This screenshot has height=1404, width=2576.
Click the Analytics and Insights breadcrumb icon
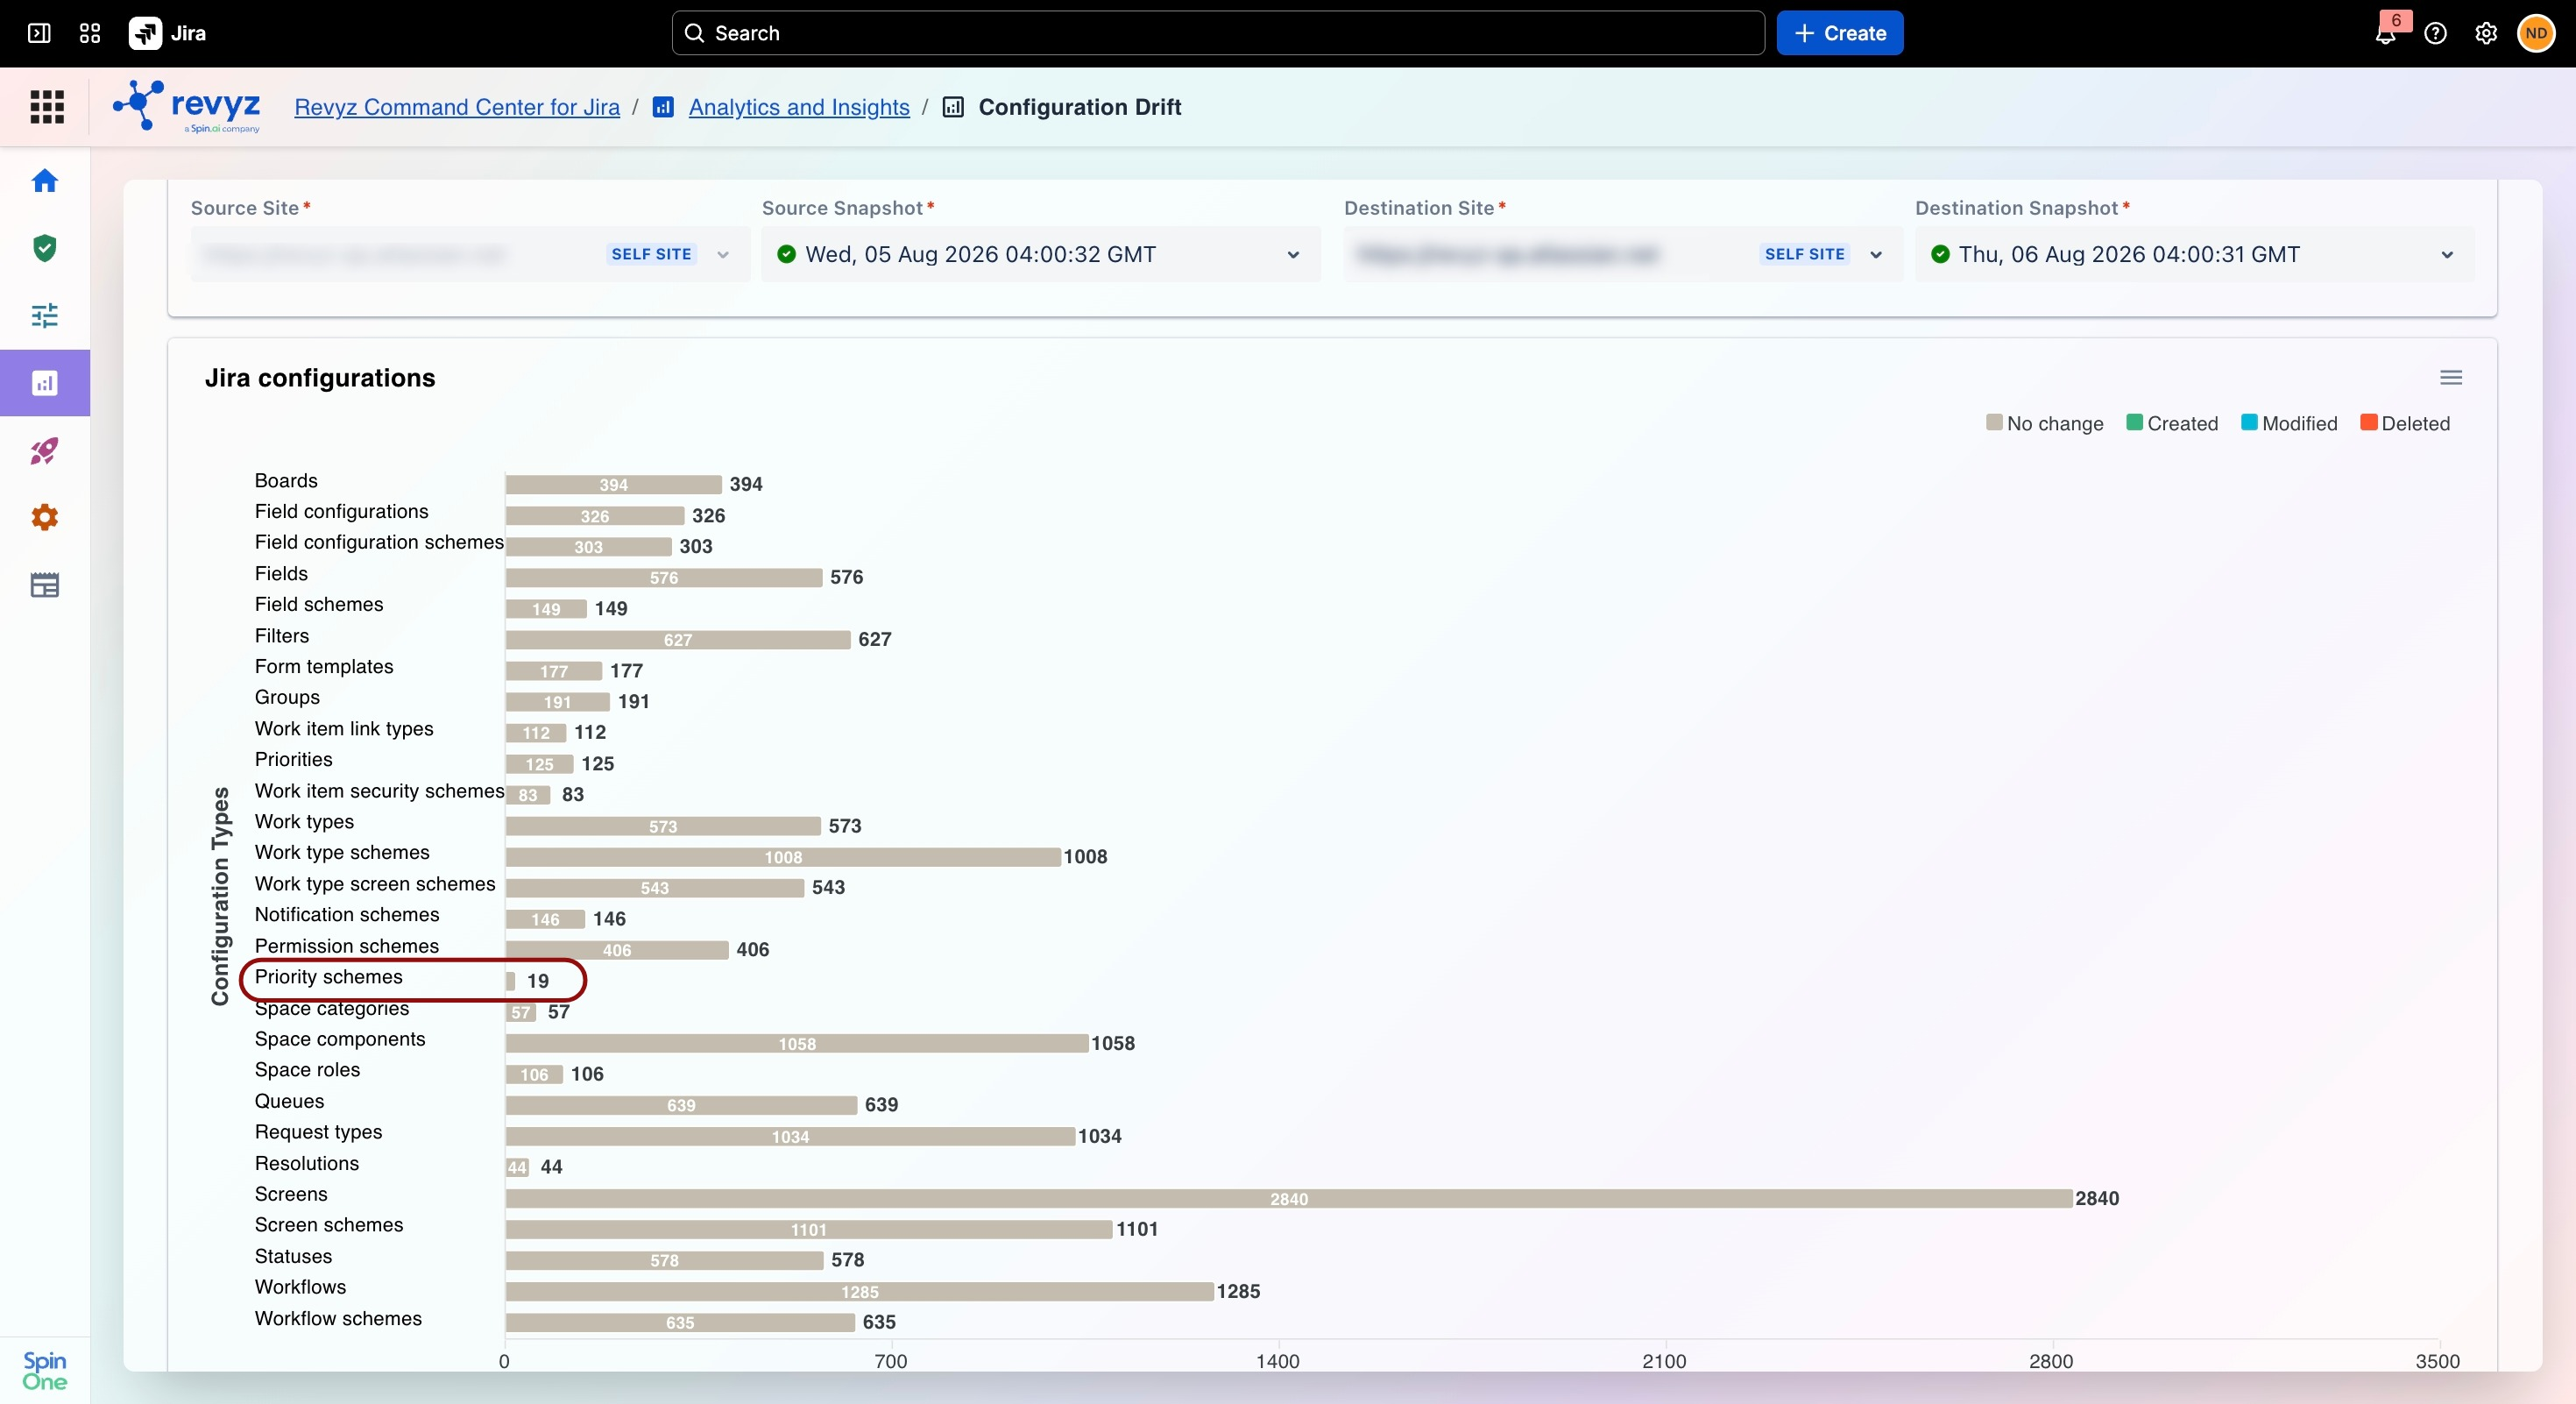tap(663, 107)
